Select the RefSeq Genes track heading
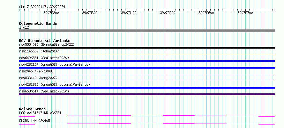Image resolution: width=284 pixels, height=128 pixels. (33, 109)
